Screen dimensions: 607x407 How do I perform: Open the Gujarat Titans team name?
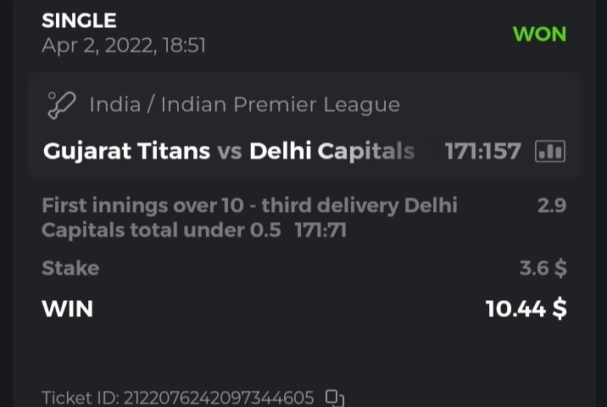(126, 152)
